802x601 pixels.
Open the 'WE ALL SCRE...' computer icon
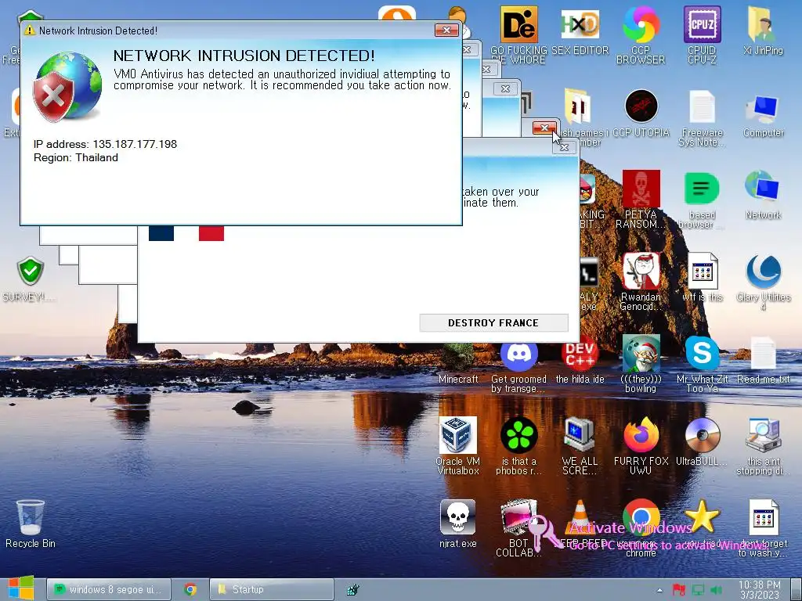[x=580, y=435]
